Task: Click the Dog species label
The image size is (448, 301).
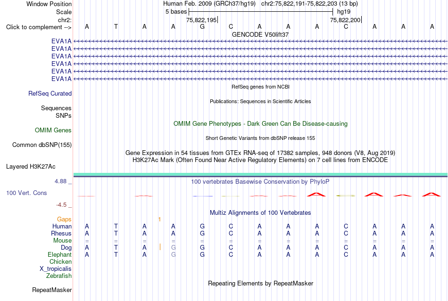Action: click(x=66, y=248)
